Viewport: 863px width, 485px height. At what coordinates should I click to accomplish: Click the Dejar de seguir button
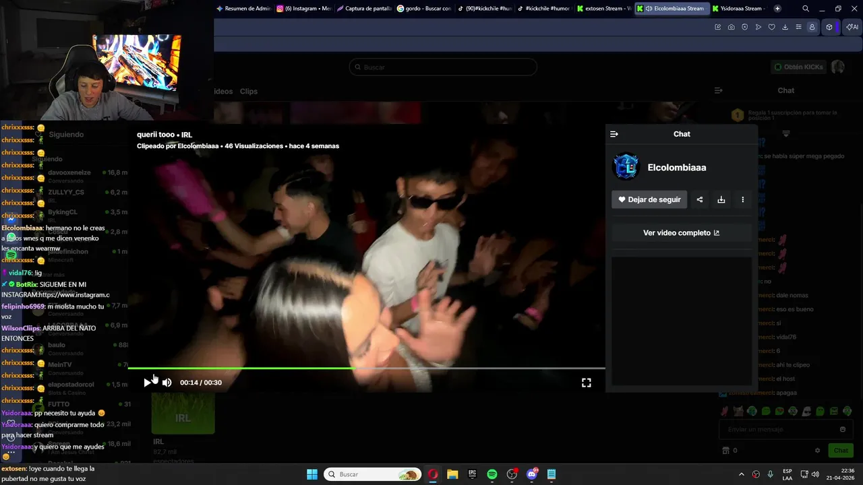coord(649,199)
